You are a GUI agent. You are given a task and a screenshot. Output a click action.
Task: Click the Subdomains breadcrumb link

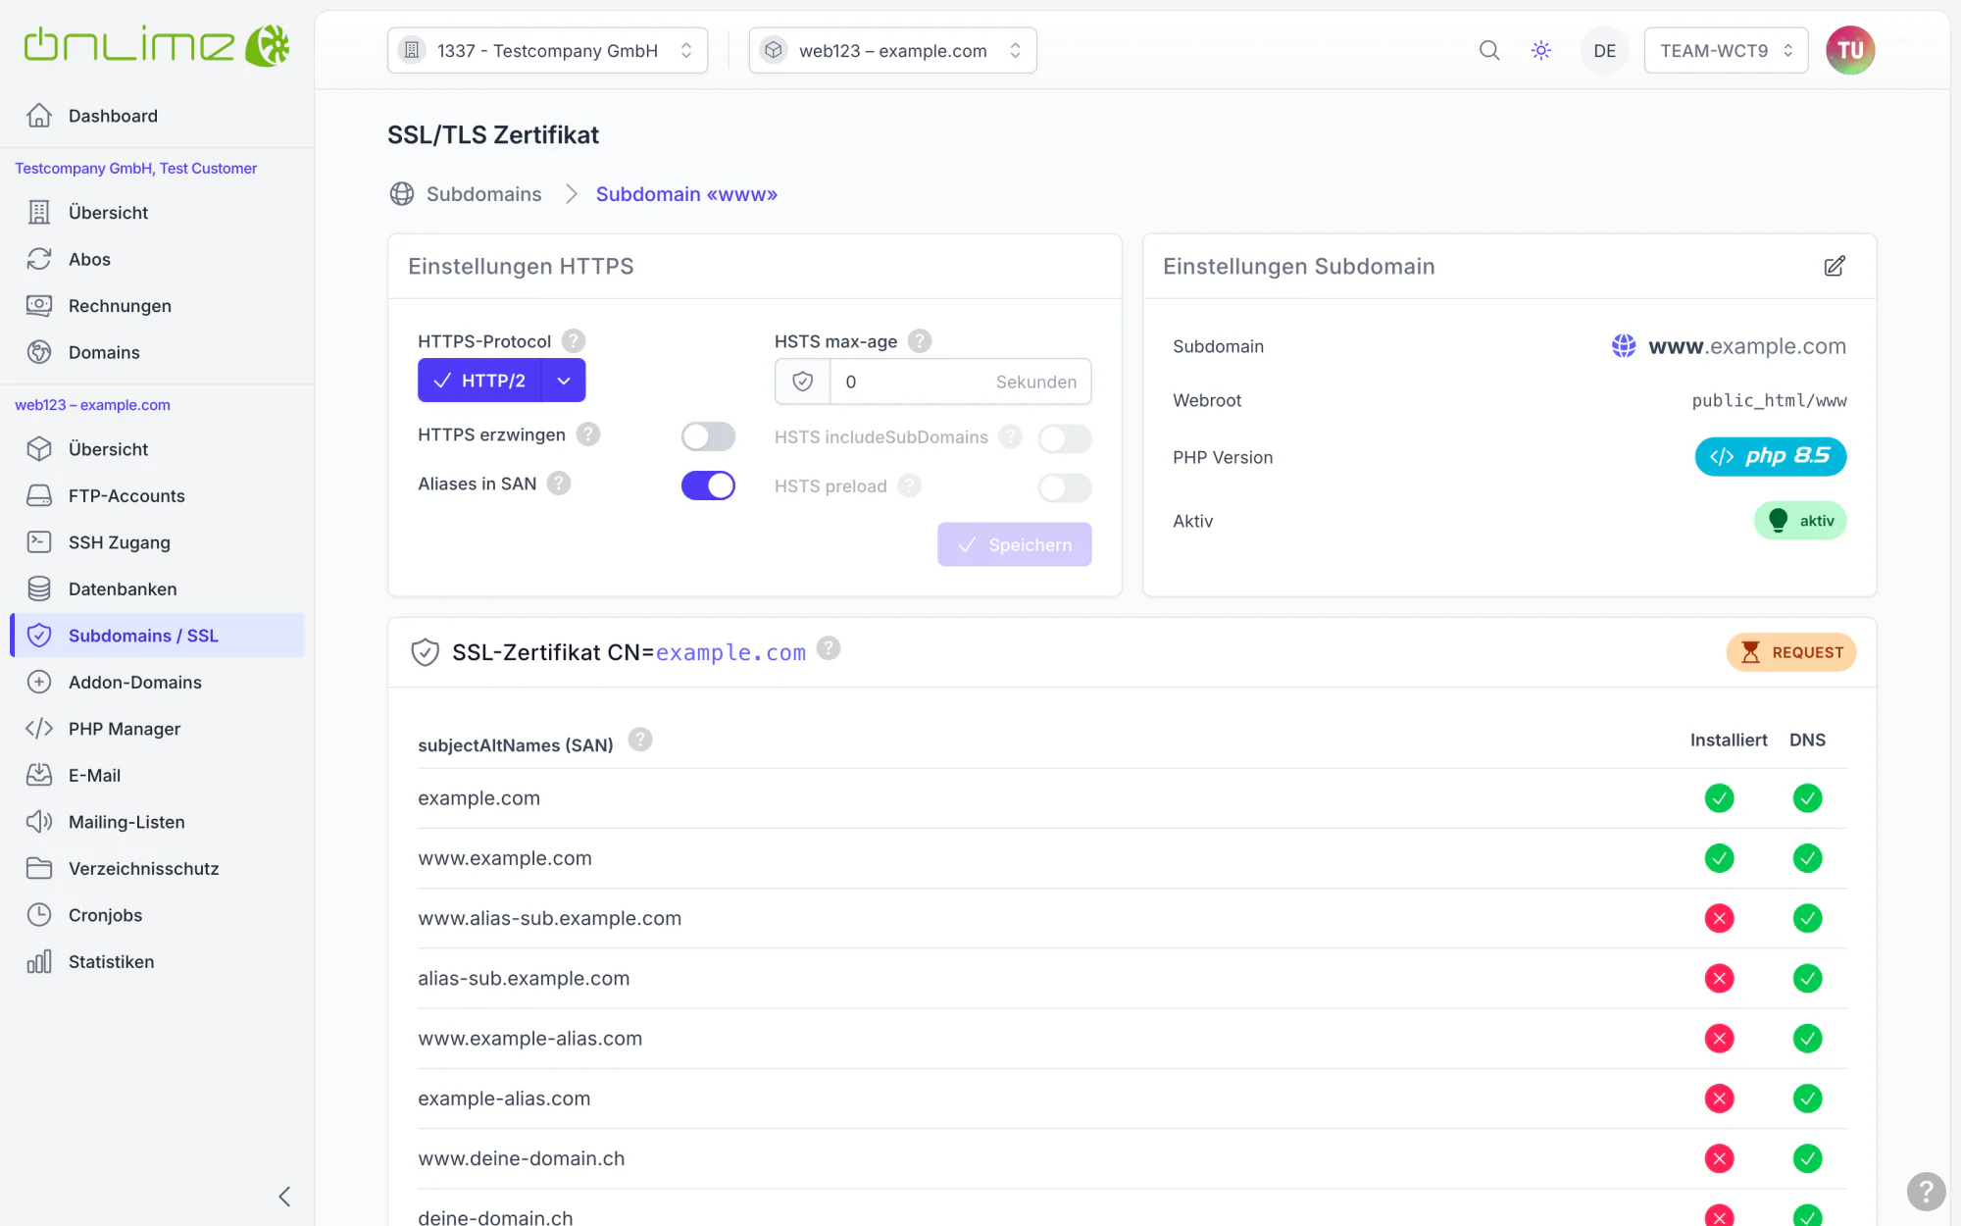coord(483,194)
